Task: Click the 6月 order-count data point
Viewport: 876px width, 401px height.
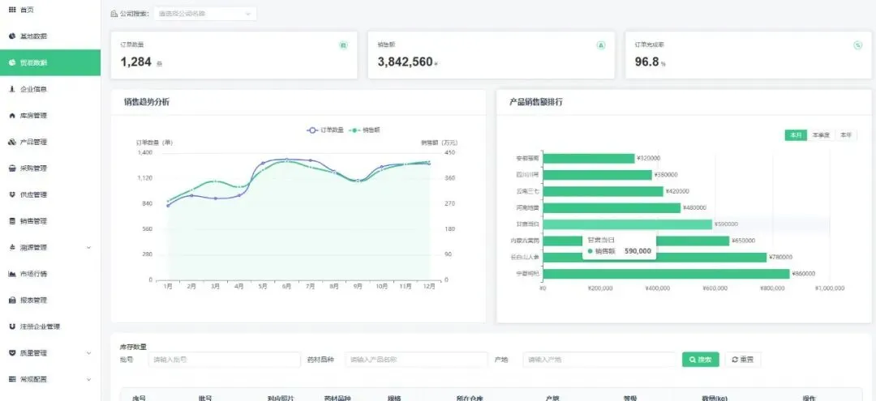Action: (286, 160)
